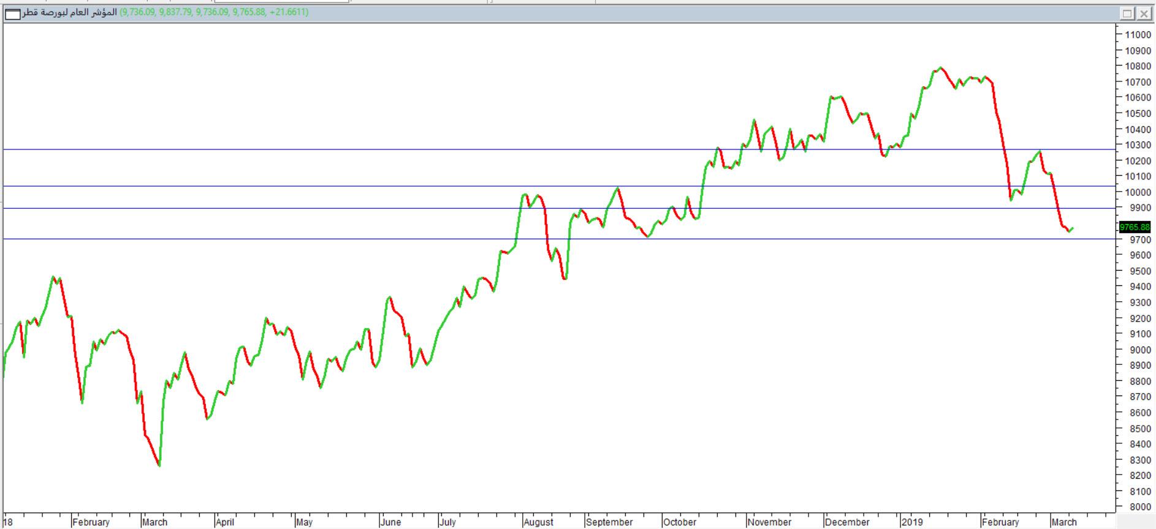Click the chart window system menu icon
Image resolution: width=1156 pixels, height=529 pixels.
[12, 13]
